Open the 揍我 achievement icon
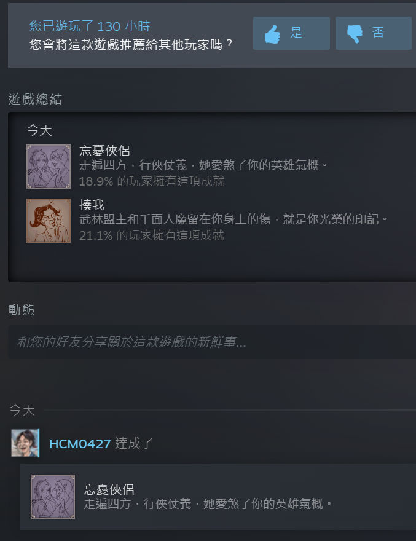This screenshot has height=541, width=416. 49,221
